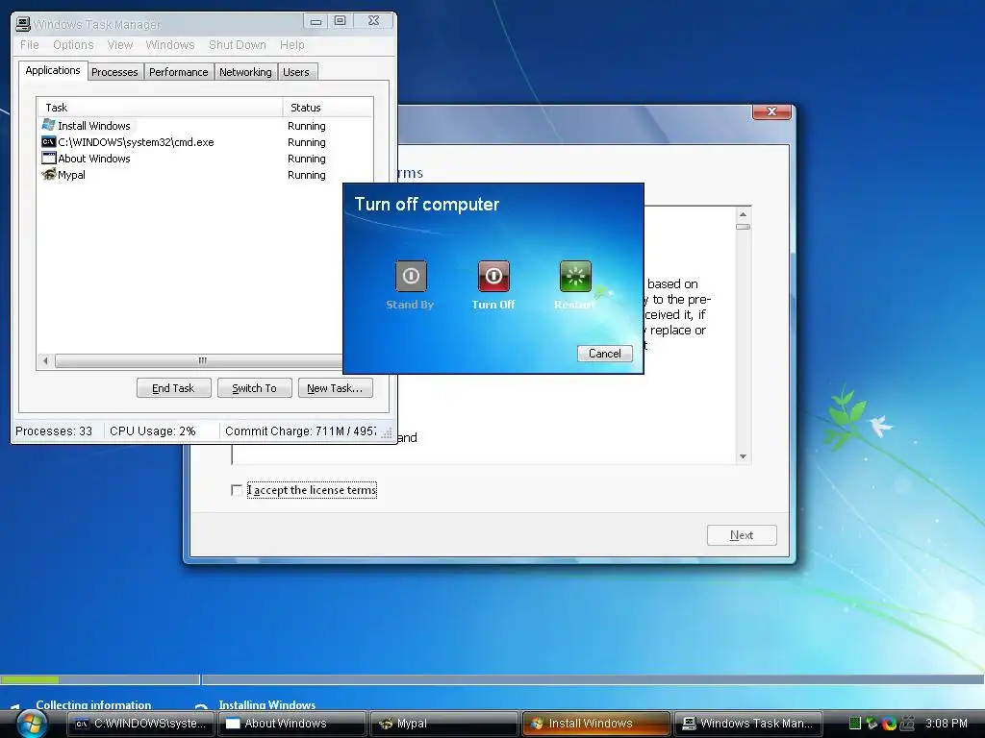Open cmd.exe from the taskbar
985x738 pixels.
click(141, 724)
